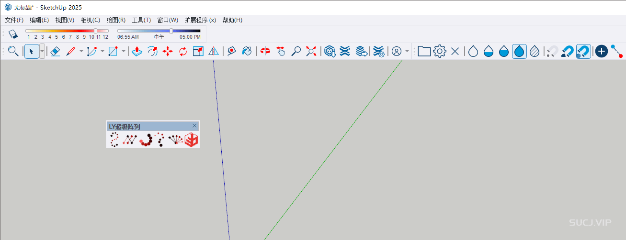This screenshot has height=240, width=626.
Task: Select the Line pencil tool
Action: [x=71, y=51]
